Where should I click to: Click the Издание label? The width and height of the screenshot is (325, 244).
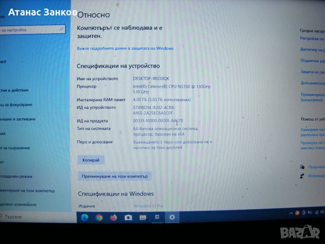point(87,206)
